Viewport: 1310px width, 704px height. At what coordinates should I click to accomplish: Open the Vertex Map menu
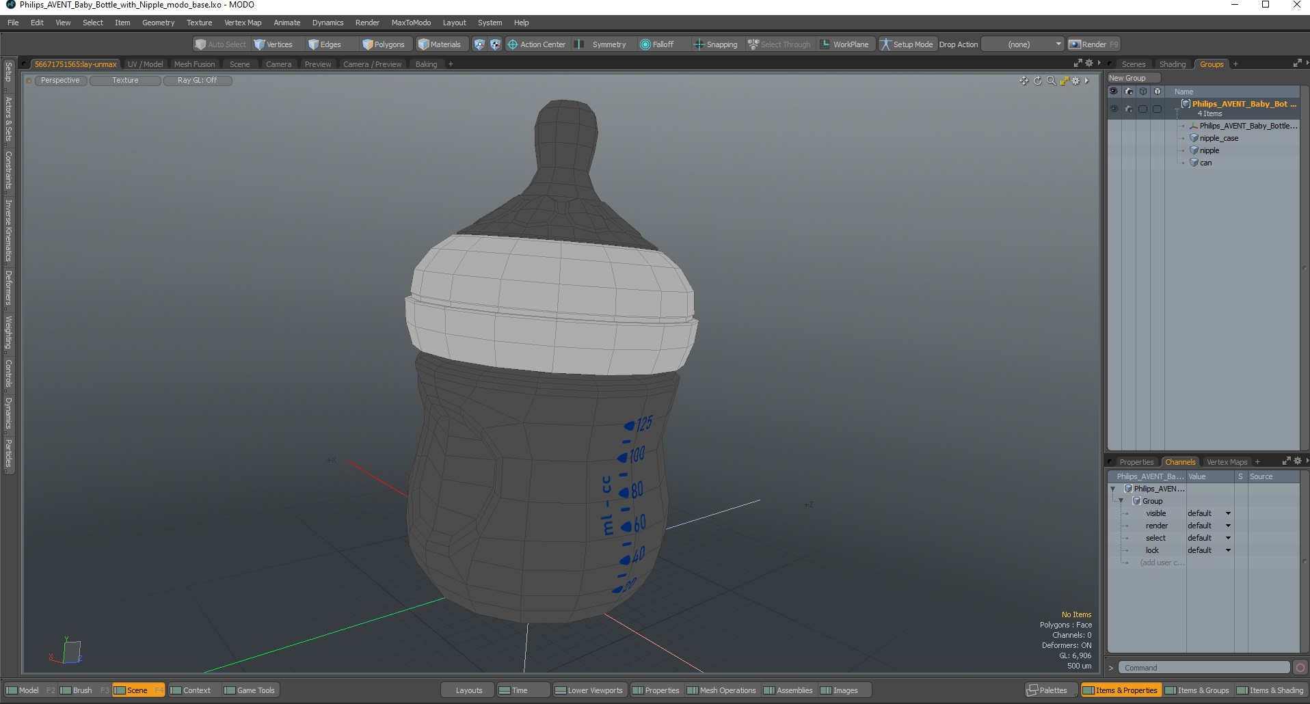pyautogui.click(x=243, y=23)
